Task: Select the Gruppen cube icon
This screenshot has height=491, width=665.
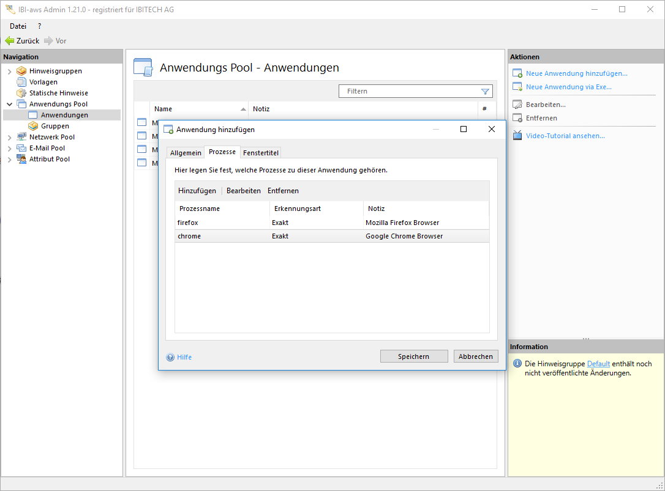Action: point(33,126)
